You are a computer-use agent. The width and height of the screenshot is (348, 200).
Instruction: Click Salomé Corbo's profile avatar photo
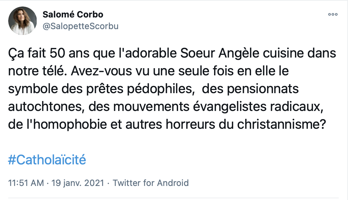23,21
